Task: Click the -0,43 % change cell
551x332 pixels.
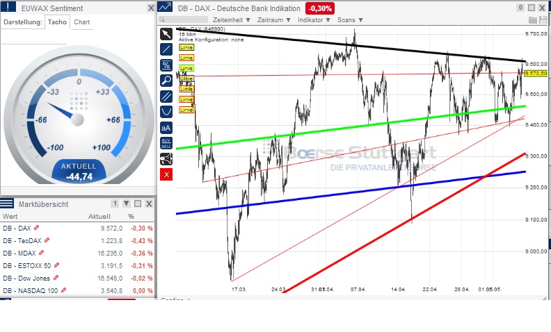Action: [x=142, y=241]
